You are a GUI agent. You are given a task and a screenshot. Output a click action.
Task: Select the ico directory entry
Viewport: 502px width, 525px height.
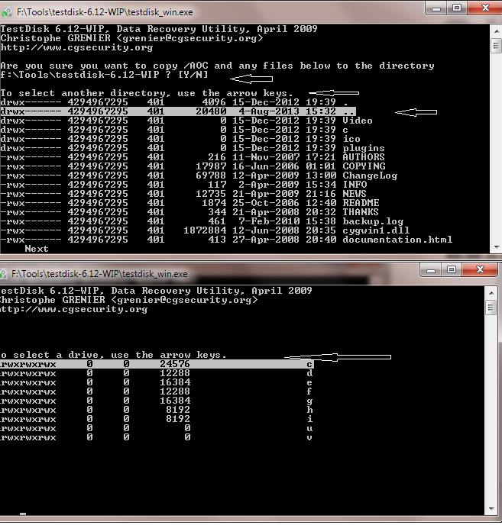coord(180,139)
